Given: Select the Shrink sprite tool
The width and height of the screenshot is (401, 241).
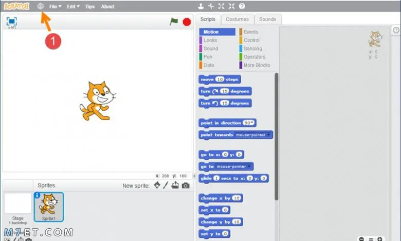Looking at the screenshot, I should pyautogui.click(x=231, y=6).
